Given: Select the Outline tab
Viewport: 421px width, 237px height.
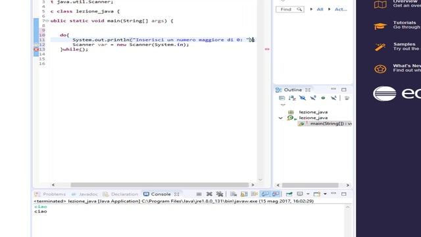Looking at the screenshot, I should click(x=289, y=90).
